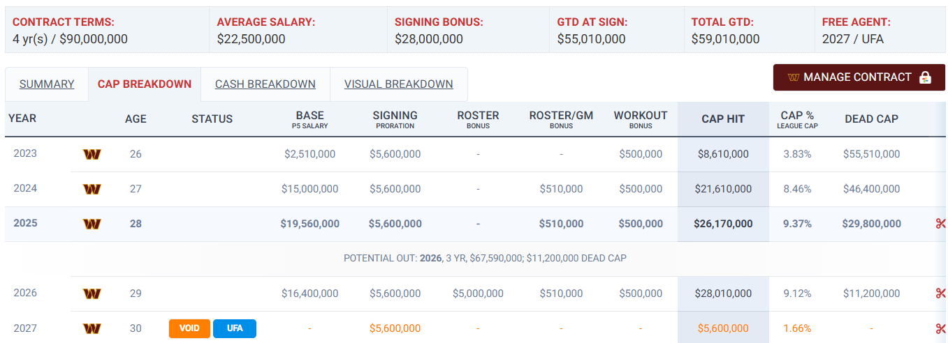Click the YEAR column header

click(22, 119)
